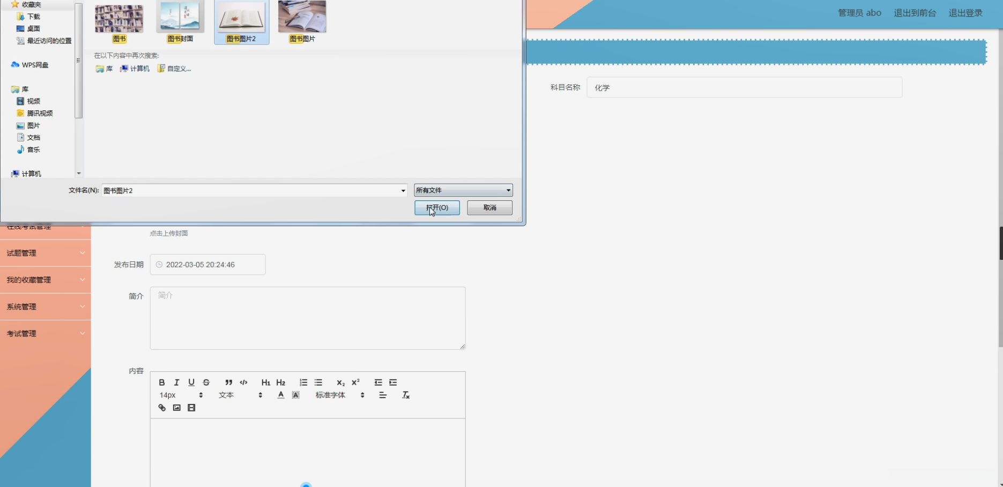Open the 视频 library
1003x487 pixels.
(28, 101)
